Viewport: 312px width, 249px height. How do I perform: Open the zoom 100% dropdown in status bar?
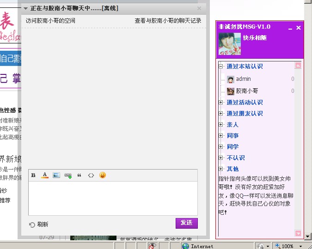click(x=300, y=246)
